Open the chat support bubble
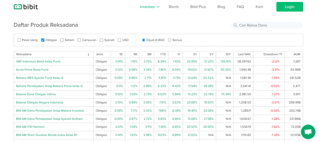 (308, 132)
